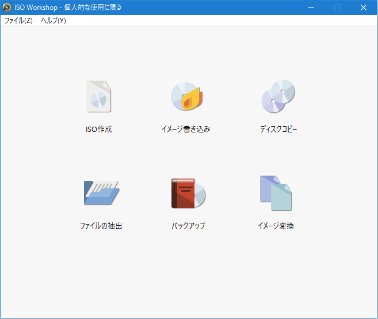Click the バックアップ text label

pyautogui.click(x=188, y=226)
